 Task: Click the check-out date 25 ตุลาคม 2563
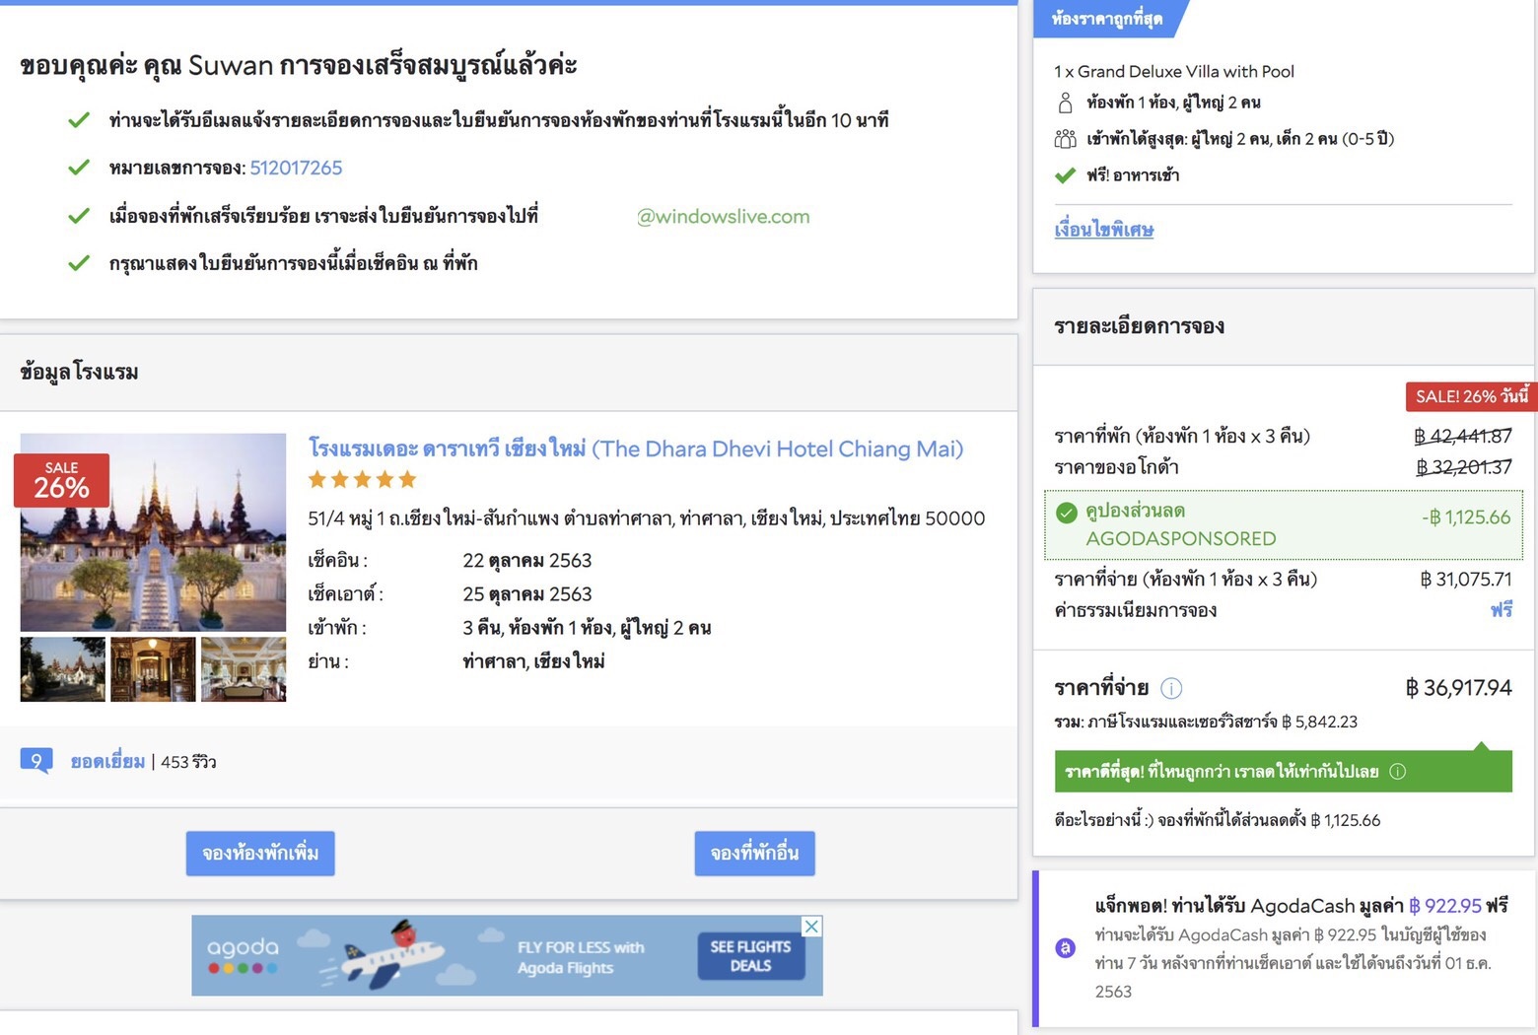click(x=526, y=594)
